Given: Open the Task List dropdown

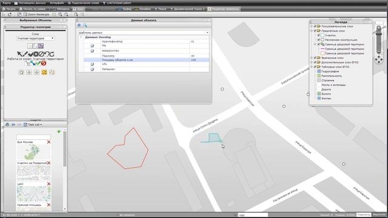Looking at the screenshot, I should (x=33, y=125).
